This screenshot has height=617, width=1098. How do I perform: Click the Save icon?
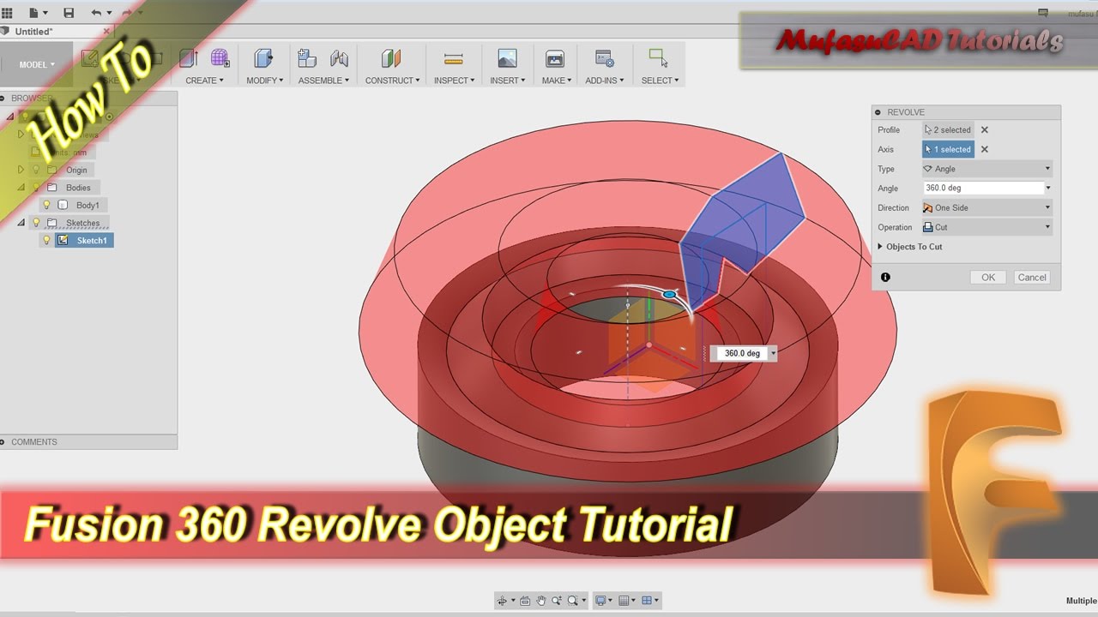[69, 14]
